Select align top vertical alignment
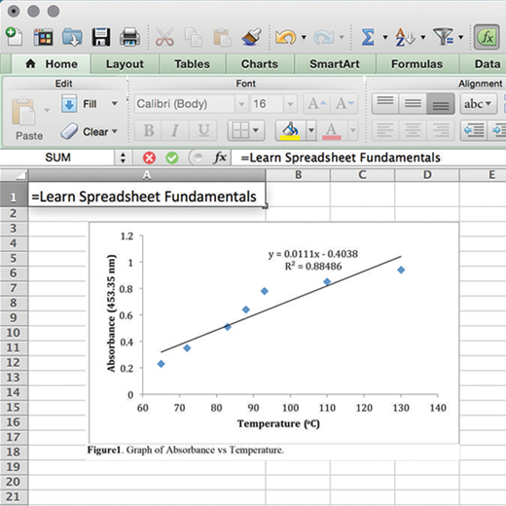The height and width of the screenshot is (506, 506). point(385,104)
